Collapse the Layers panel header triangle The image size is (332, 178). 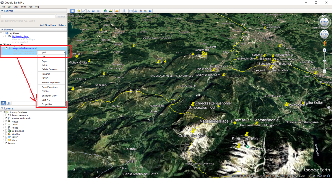(2, 108)
